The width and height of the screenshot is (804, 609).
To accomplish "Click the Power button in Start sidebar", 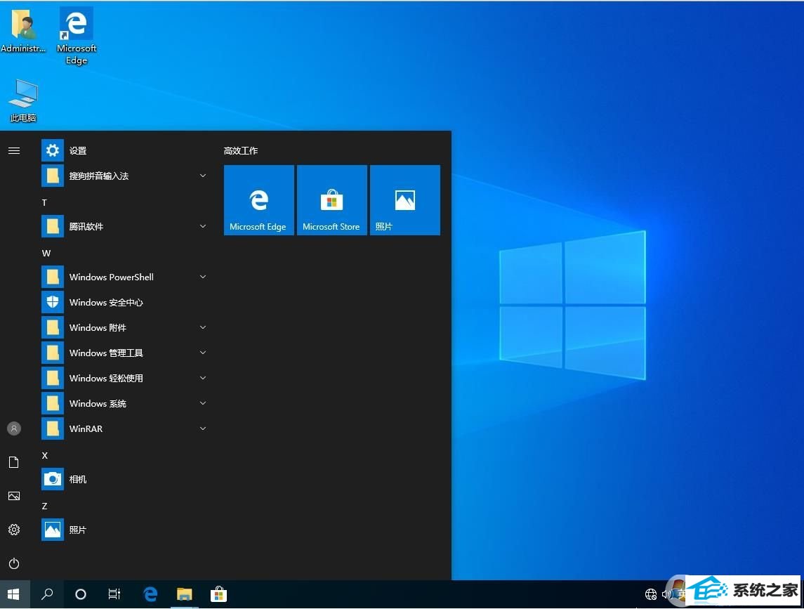I will pyautogui.click(x=14, y=563).
